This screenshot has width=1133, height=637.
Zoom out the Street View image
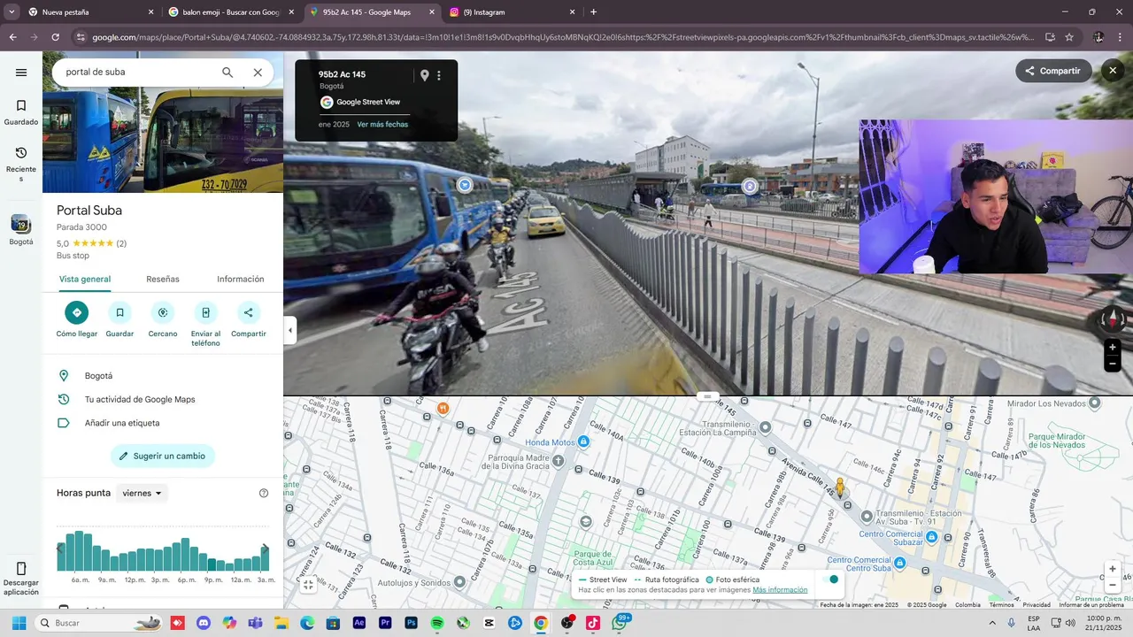click(x=1113, y=364)
